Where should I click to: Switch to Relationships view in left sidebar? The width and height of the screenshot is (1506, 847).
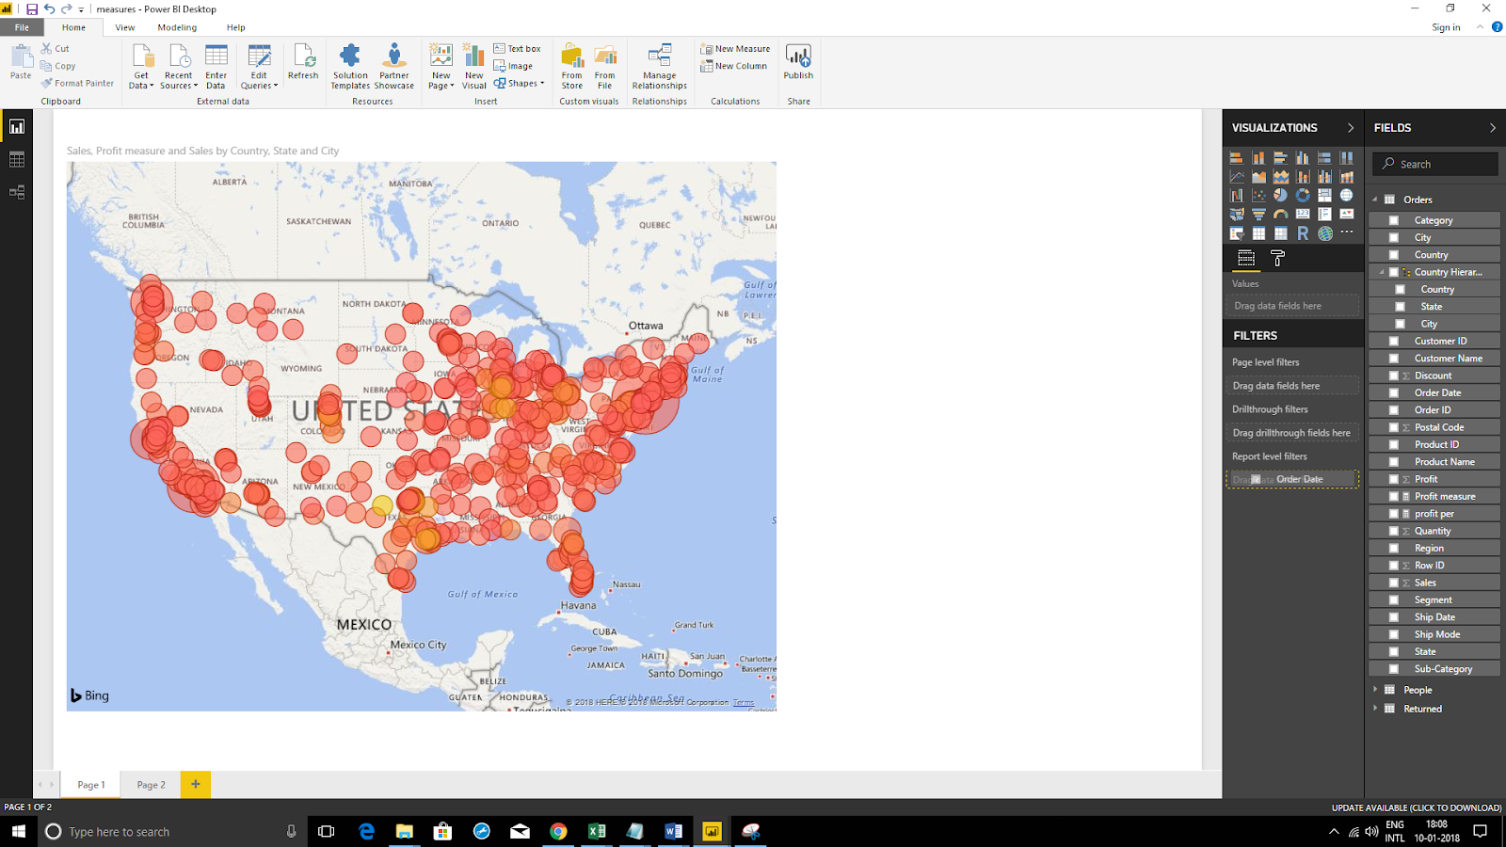(17, 192)
